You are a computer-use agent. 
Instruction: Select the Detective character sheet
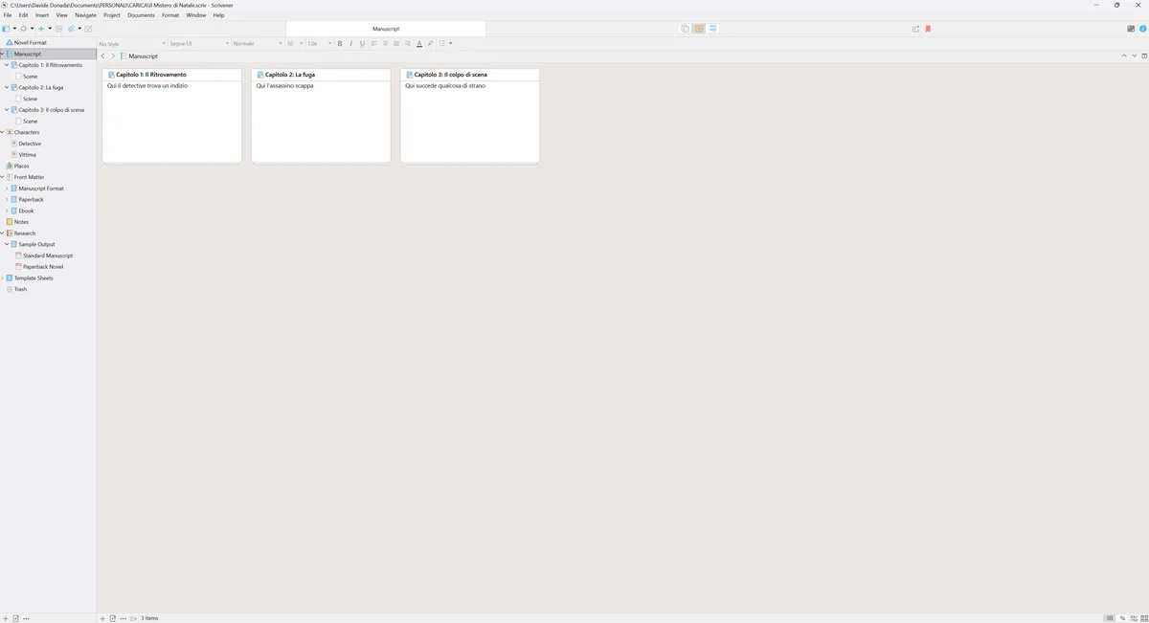click(30, 144)
